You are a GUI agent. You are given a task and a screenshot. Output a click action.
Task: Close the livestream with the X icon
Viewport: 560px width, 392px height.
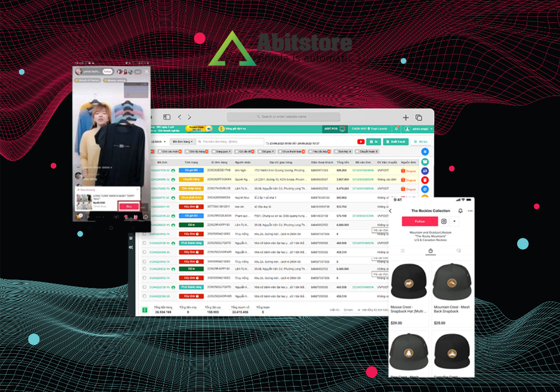pos(146,72)
